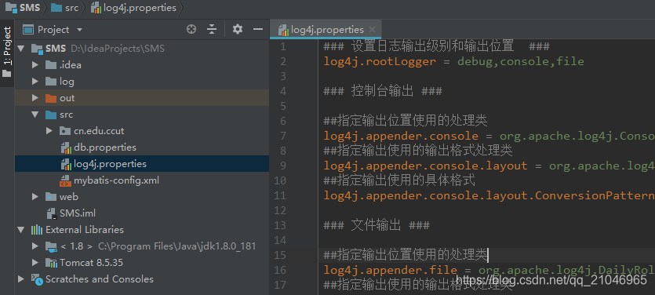Image resolution: width=655 pixels, height=295 pixels.
Task: Select db.properties in the tree
Action: click(x=105, y=147)
